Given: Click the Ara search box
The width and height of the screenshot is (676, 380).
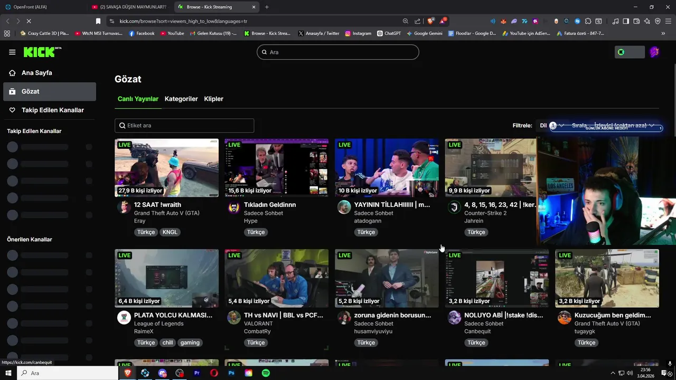Looking at the screenshot, I should [x=338, y=52].
